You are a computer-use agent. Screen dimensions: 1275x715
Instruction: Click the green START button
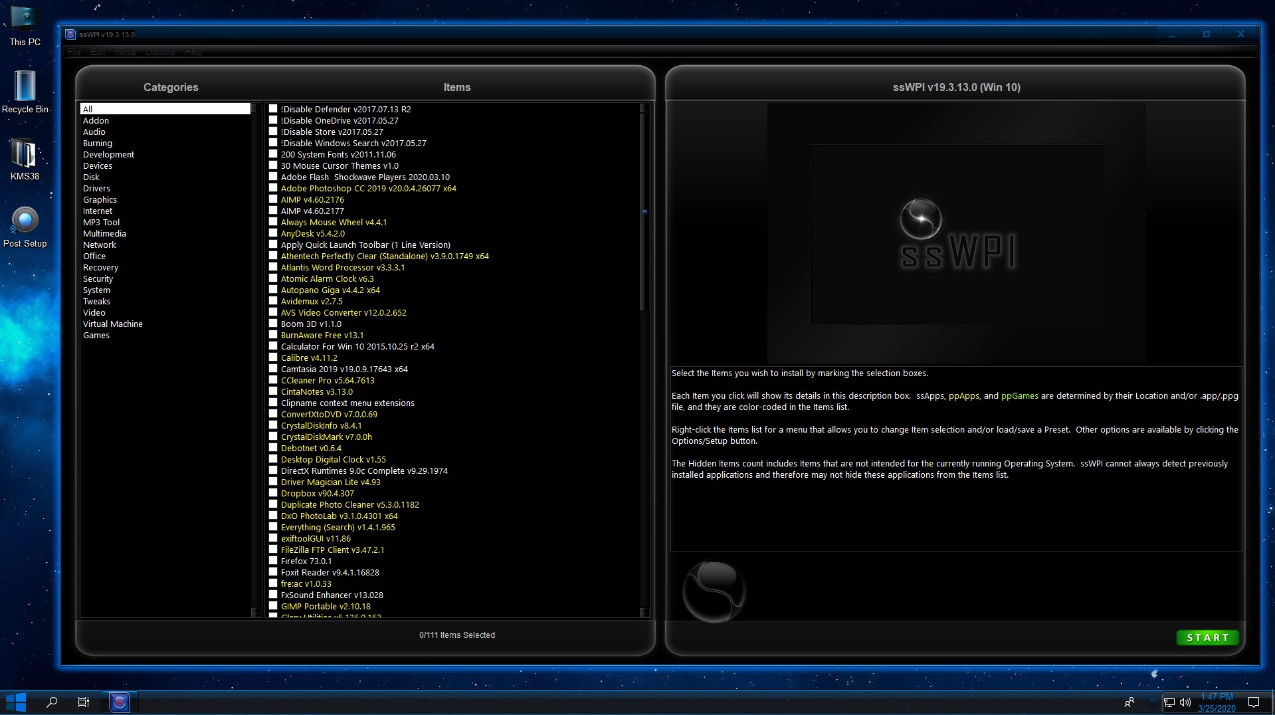click(1207, 637)
